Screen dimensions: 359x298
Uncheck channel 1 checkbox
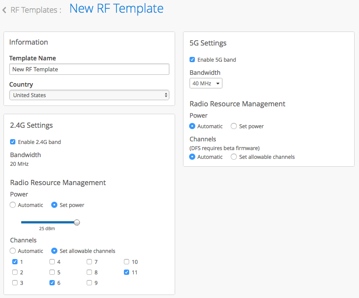15,262
